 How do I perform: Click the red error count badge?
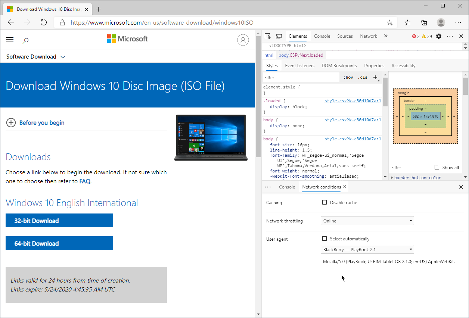(416, 36)
